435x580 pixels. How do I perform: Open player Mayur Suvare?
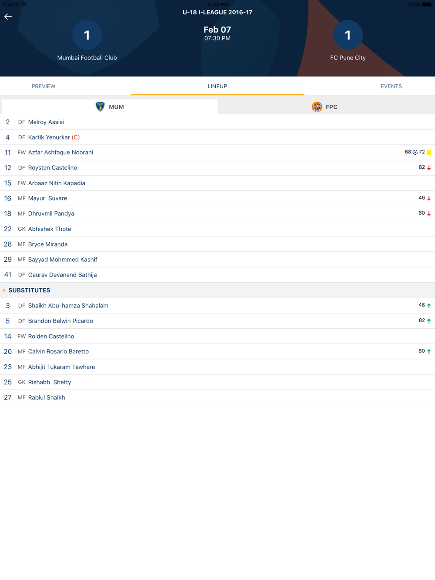(x=217, y=198)
